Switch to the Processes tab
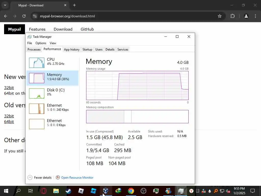The height and width of the screenshot is (196, 261). tap(34, 50)
